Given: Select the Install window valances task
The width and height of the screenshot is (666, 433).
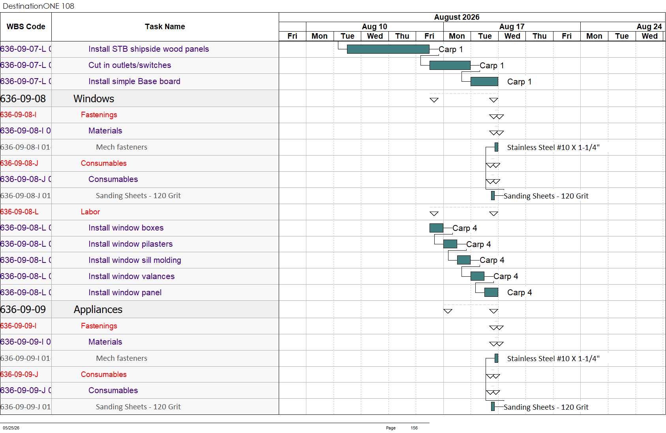Looking at the screenshot, I should click(x=131, y=276).
